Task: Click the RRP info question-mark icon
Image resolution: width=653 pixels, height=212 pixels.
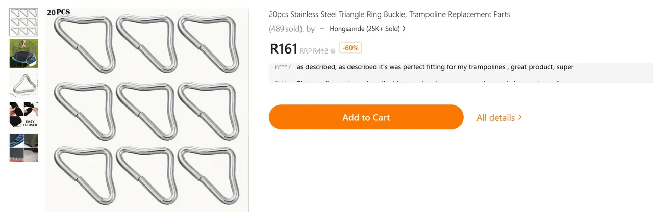Action: click(333, 51)
